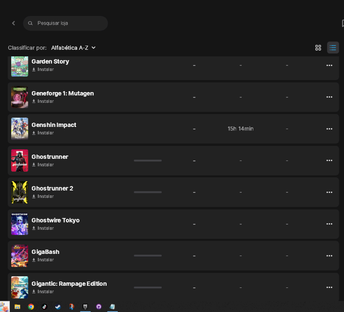
Task: Open the widgets icon on the taskbar
Action: (5, 306)
